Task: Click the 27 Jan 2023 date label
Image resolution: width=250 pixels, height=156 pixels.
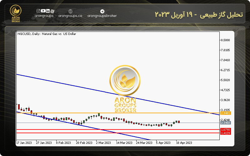Action: pos(44,143)
